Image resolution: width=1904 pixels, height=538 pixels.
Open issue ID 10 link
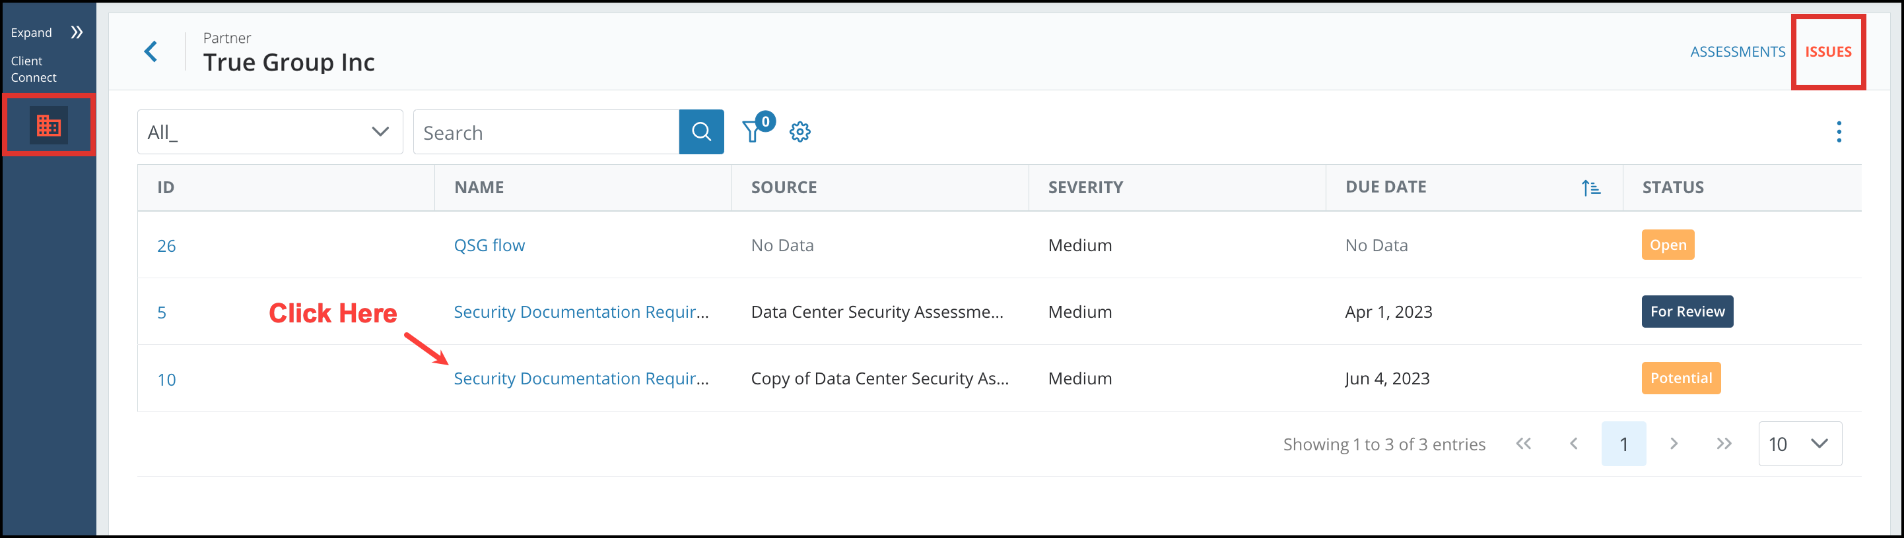(x=166, y=379)
